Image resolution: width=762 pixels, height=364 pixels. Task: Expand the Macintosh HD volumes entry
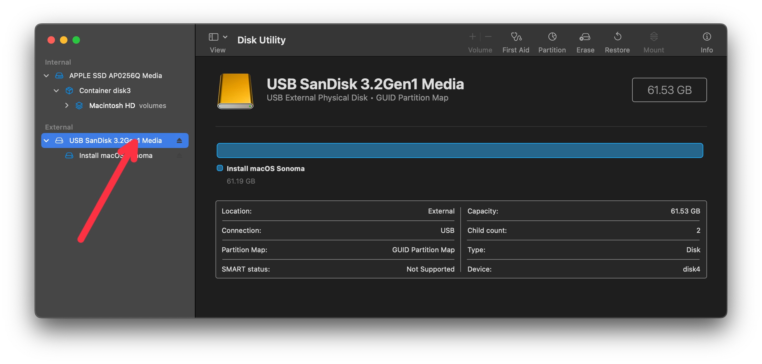[x=67, y=106]
